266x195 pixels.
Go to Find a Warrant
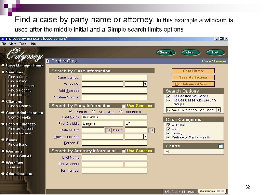coord(20,156)
